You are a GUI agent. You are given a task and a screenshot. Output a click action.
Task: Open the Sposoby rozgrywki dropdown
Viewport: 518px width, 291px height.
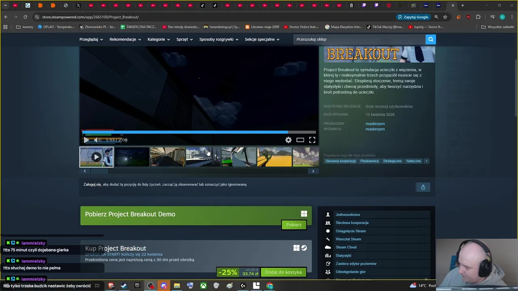pyautogui.click(x=219, y=39)
